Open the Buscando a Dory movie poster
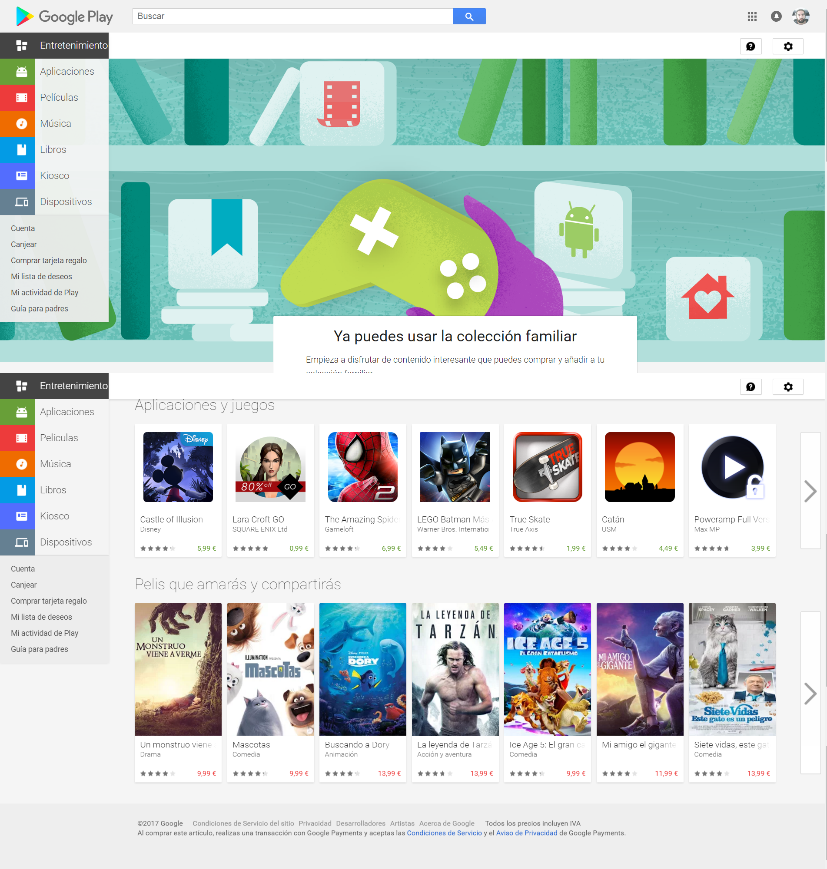 [x=363, y=670]
